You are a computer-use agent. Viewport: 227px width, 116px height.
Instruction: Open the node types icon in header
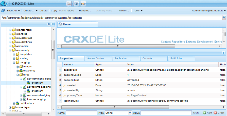(83, 4)
